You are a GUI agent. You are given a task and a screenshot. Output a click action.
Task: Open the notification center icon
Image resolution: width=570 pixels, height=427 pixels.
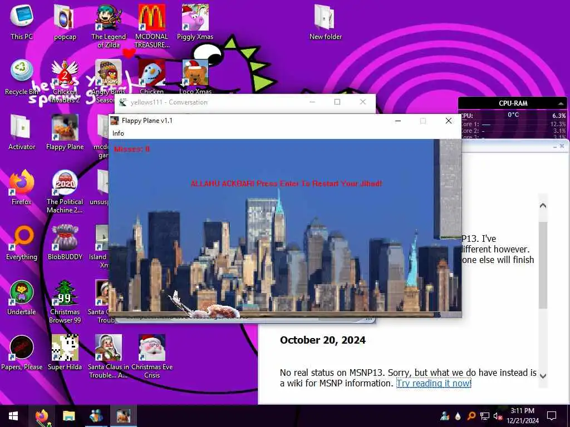point(552,416)
